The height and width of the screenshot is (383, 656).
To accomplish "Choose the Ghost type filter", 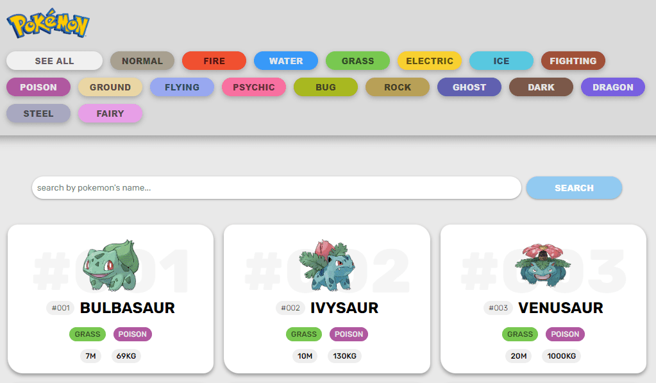I will [x=469, y=87].
